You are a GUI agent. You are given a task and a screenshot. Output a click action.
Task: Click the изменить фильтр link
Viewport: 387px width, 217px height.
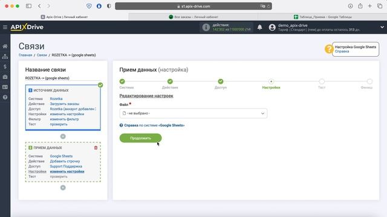pyautogui.click(x=64, y=119)
